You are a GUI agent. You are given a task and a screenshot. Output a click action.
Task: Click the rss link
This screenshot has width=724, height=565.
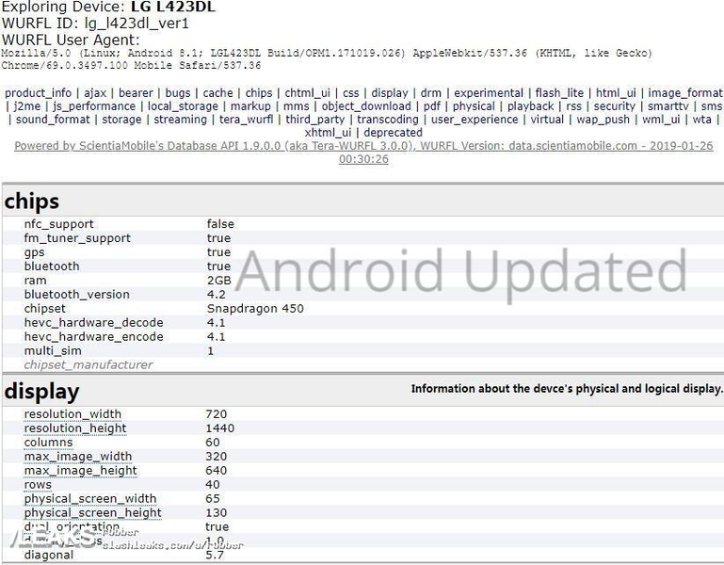[574, 106]
